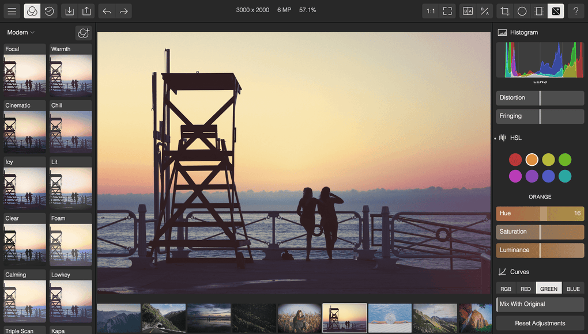Apply the Focal preset

coord(25,71)
